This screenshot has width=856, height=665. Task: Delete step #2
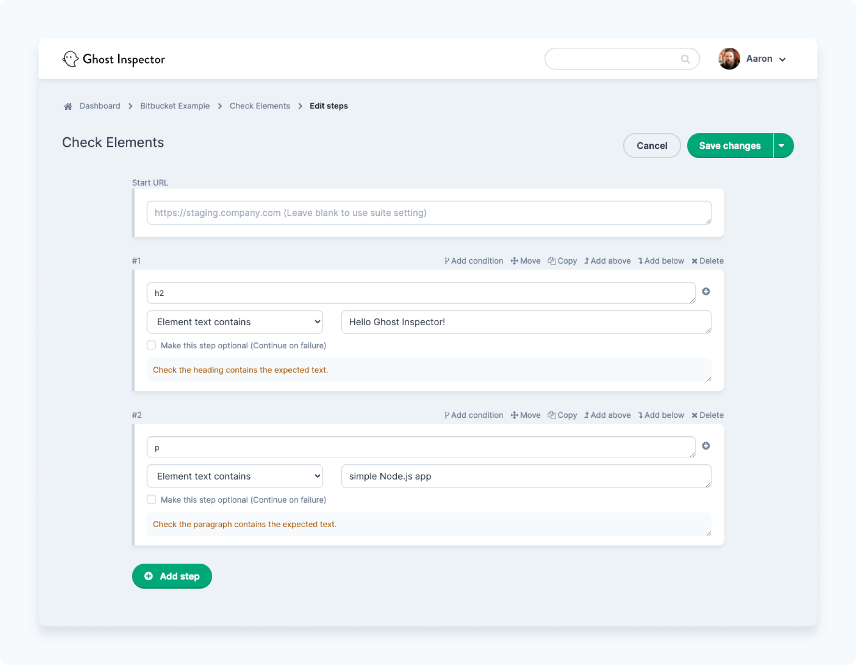707,415
